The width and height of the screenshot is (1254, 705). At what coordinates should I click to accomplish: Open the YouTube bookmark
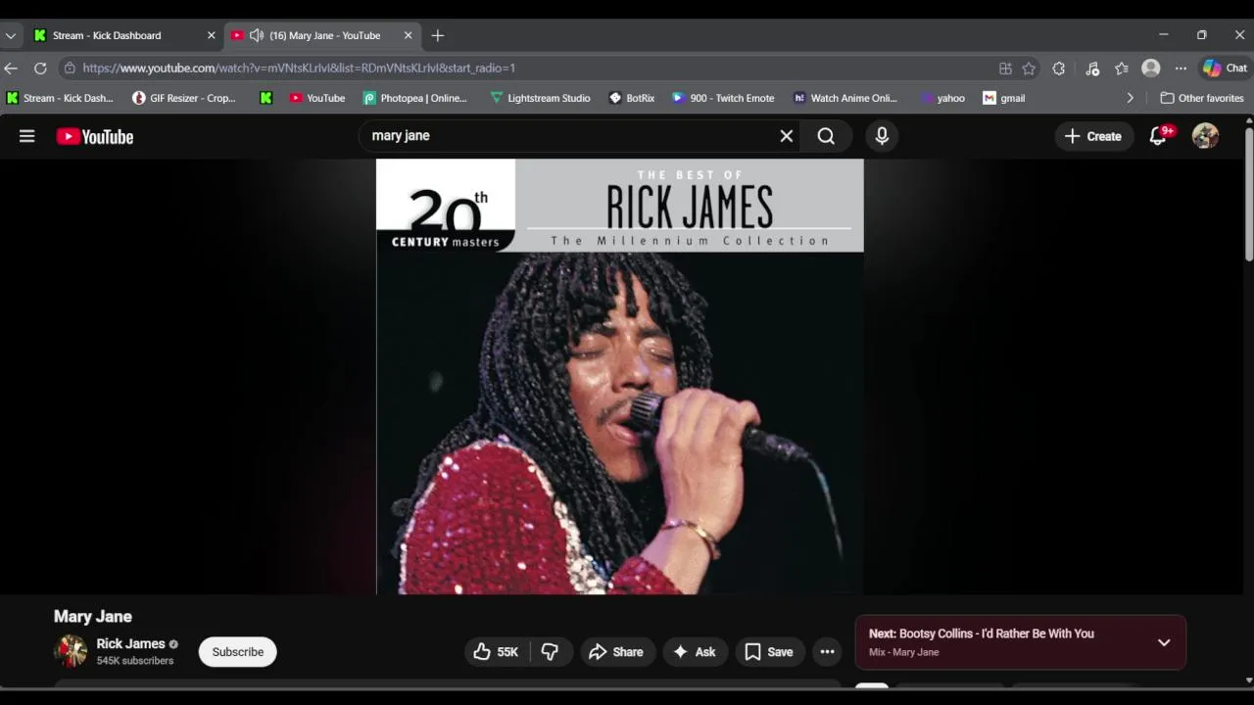click(317, 98)
